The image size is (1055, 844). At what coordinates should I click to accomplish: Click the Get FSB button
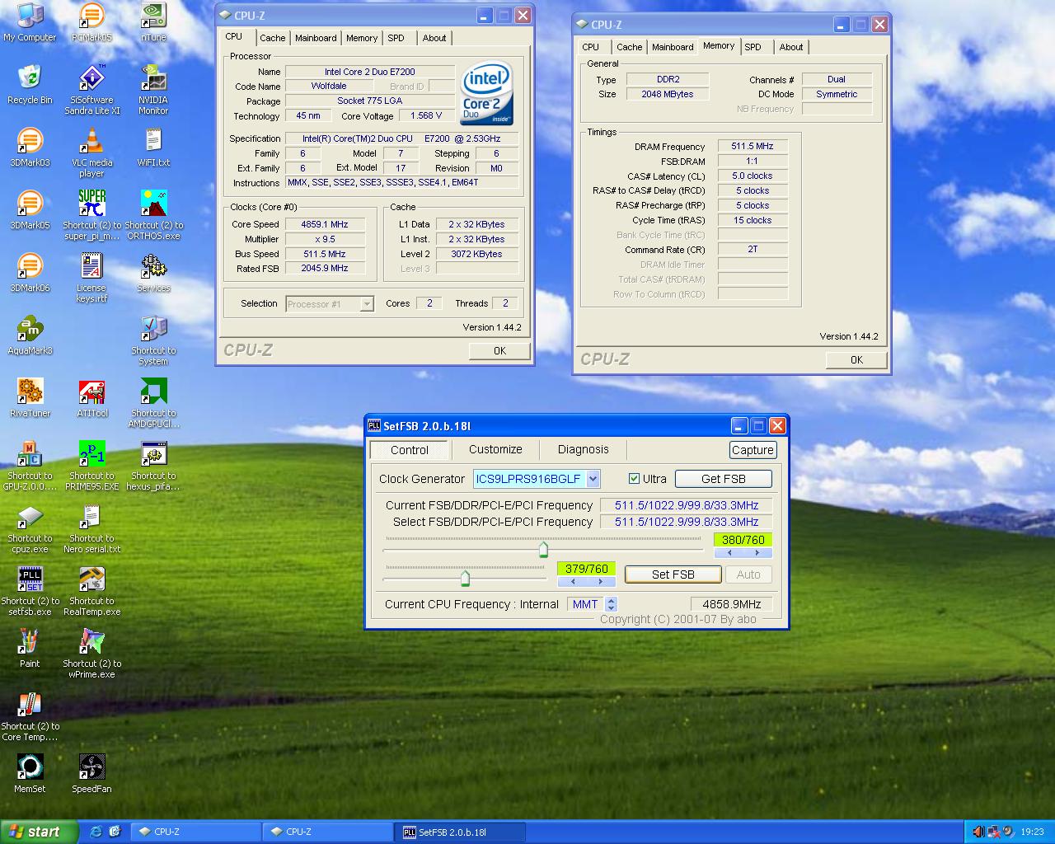(723, 479)
